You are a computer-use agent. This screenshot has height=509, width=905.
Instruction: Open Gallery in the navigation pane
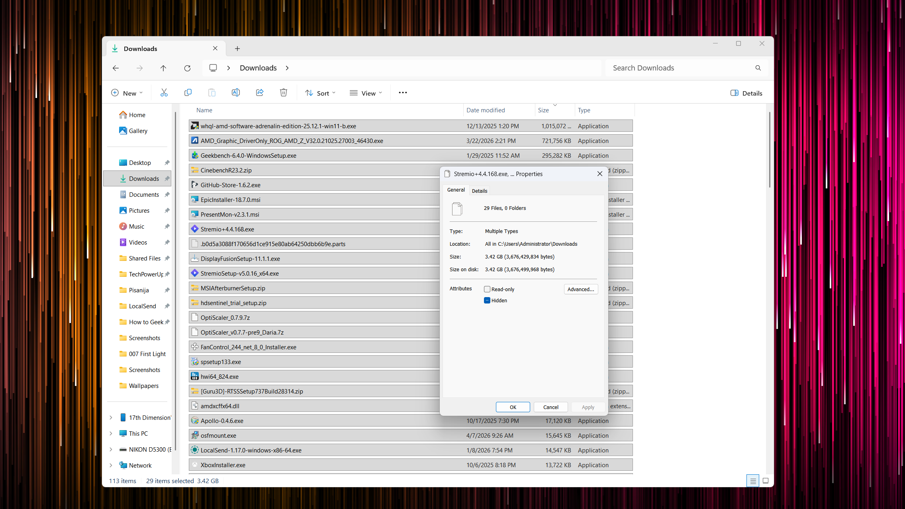coord(138,131)
